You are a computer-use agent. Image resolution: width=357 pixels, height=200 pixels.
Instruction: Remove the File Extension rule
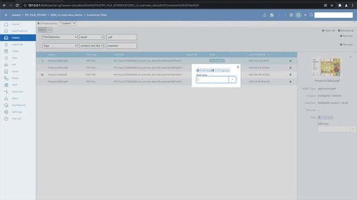pos(346,36)
